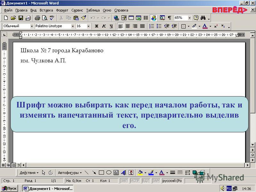Print the document with printer icon

[x=37, y=18]
